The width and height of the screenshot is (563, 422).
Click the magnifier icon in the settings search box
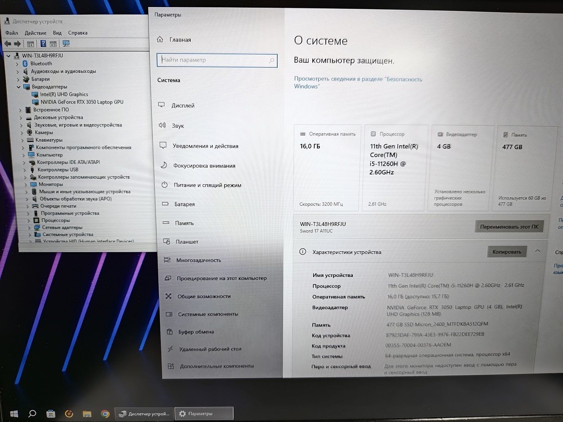coord(271,61)
